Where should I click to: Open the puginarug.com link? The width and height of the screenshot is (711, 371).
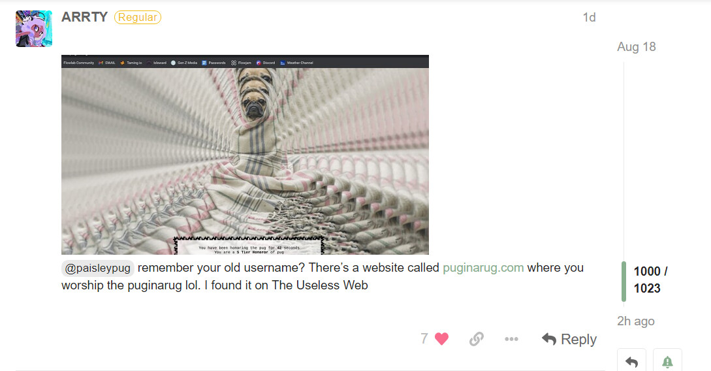pyautogui.click(x=483, y=268)
